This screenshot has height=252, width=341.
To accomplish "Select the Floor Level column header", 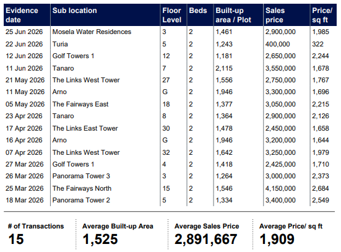I will click(171, 15).
